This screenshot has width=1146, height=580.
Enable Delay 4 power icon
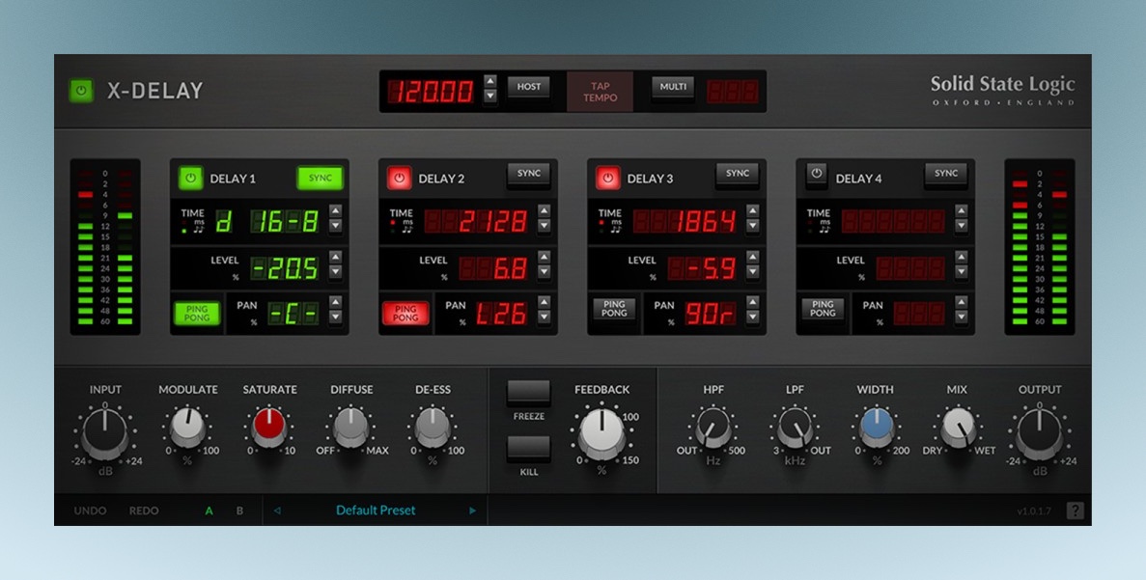[x=817, y=175]
